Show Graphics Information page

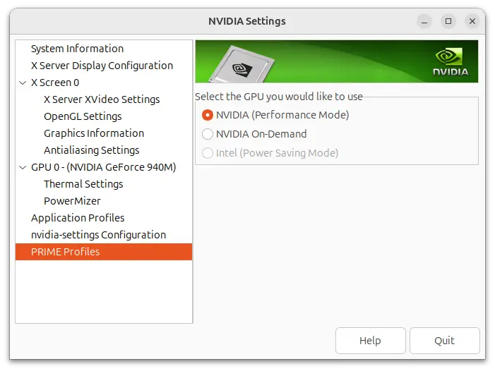pos(94,133)
